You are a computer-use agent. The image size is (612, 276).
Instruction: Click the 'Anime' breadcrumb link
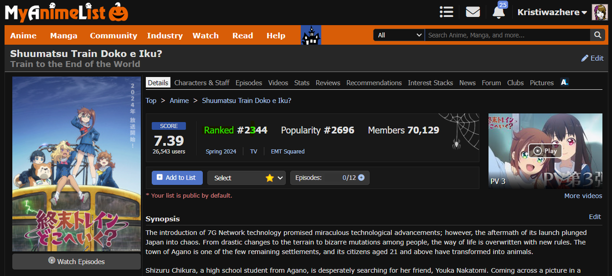click(179, 100)
